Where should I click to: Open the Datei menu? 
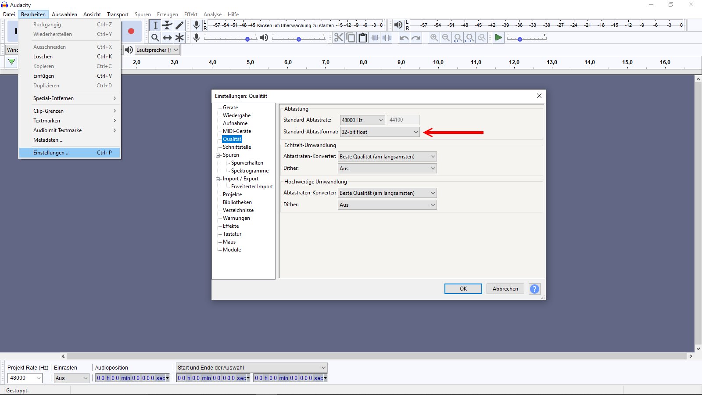(9, 14)
